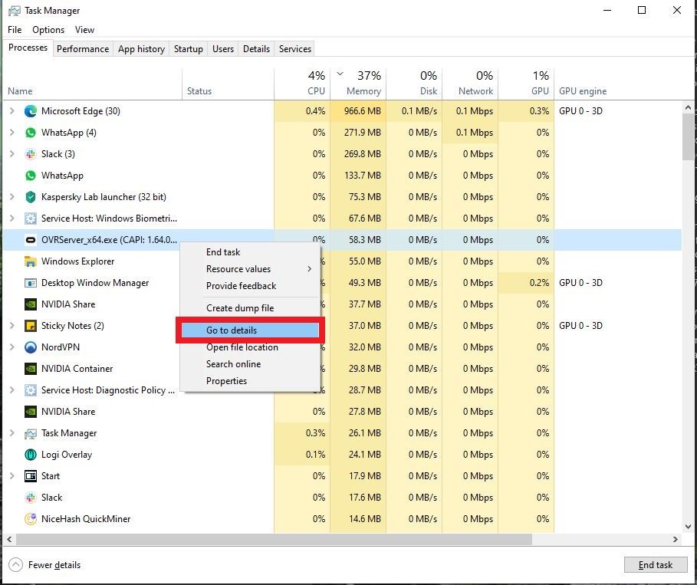Open the Options menu
Viewport: 697px width, 585px height.
[x=48, y=29]
